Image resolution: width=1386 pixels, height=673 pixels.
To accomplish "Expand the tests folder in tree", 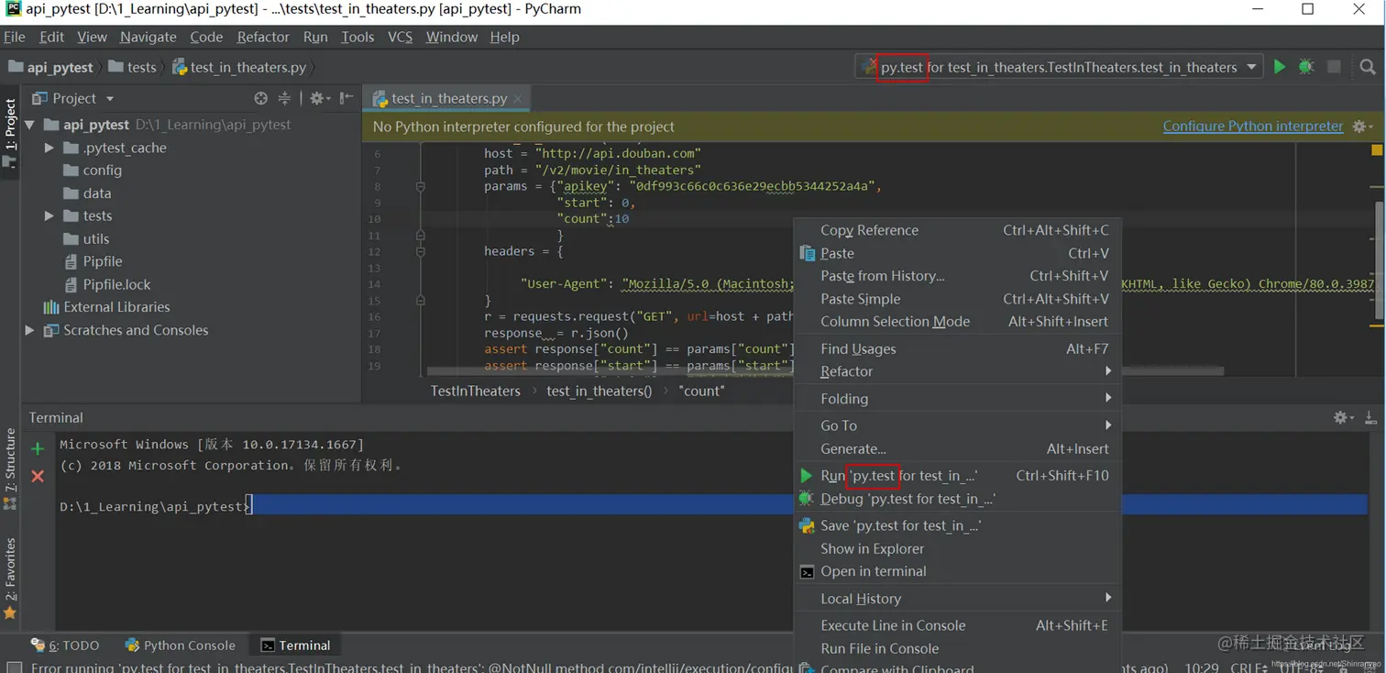I will point(49,216).
